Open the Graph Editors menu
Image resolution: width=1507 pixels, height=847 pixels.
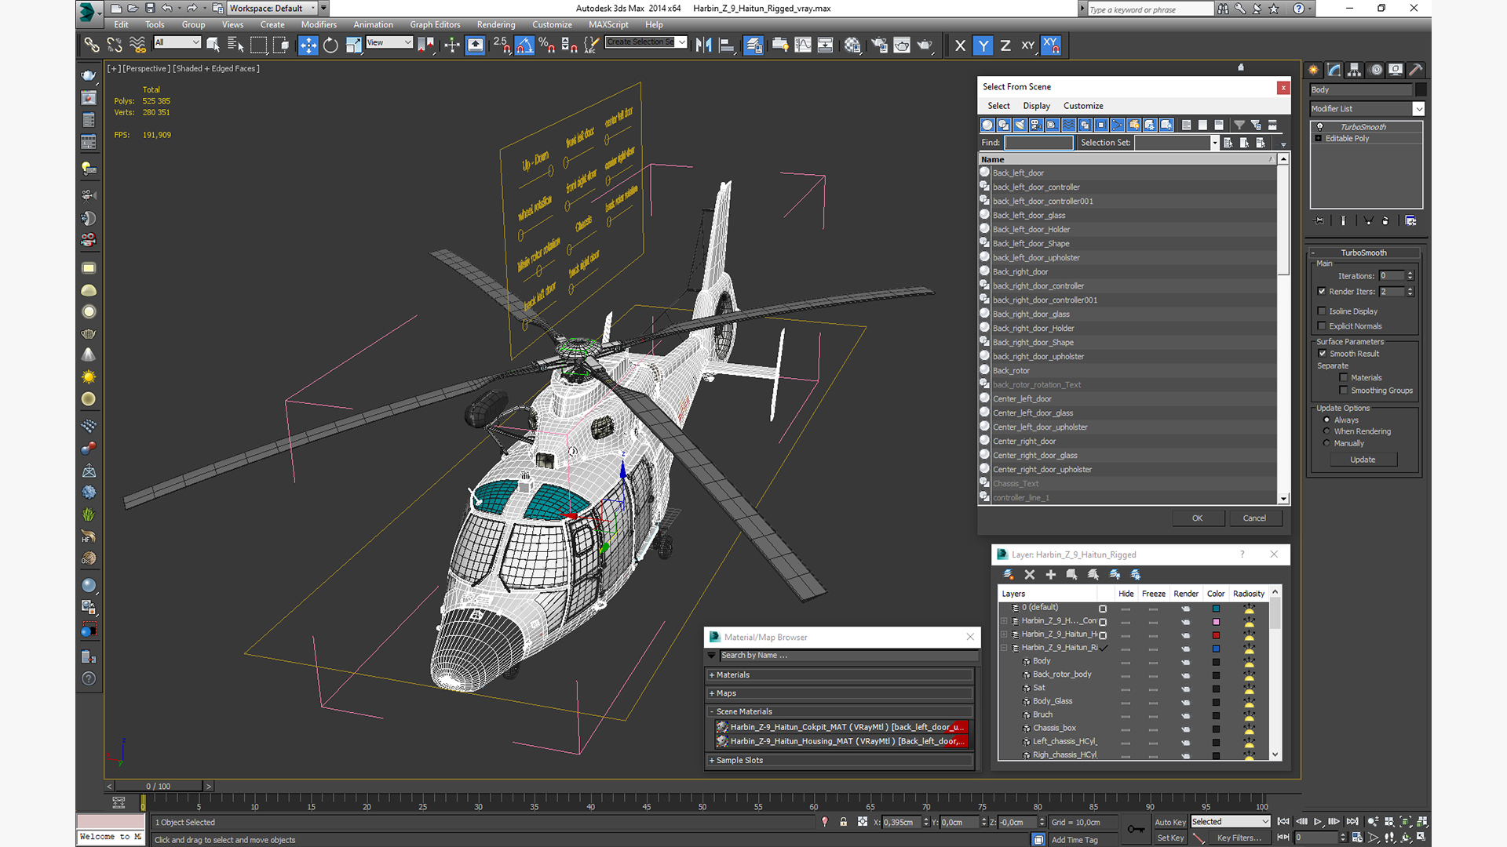click(435, 25)
